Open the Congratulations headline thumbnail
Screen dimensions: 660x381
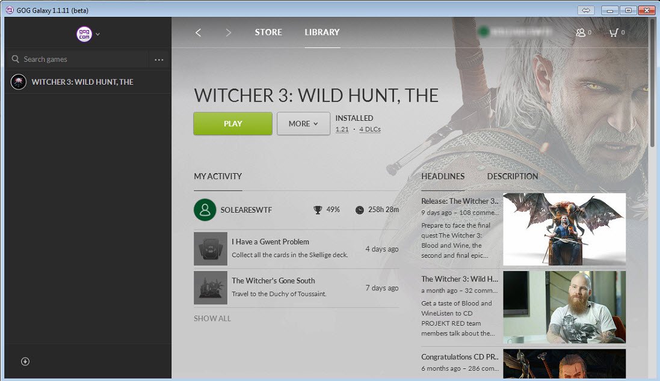coord(564,364)
